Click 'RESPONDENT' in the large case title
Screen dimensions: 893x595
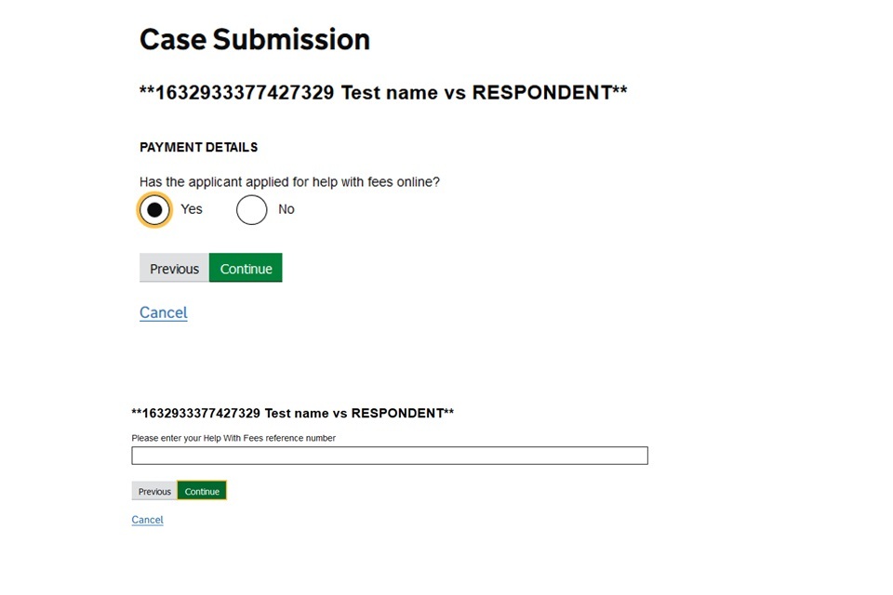[542, 93]
